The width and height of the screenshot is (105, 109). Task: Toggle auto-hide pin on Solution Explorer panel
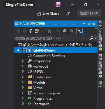[x=89, y=24]
